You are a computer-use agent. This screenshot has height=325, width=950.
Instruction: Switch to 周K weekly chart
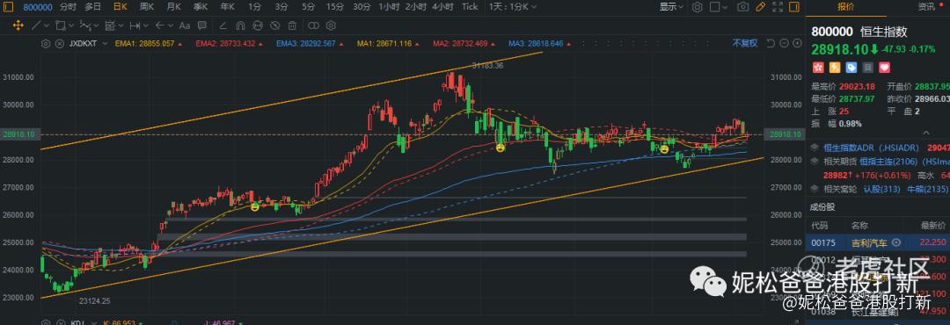click(147, 7)
